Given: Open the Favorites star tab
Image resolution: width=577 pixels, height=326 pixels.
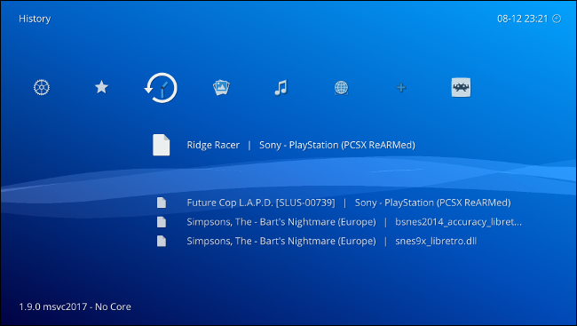Looking at the screenshot, I should (101, 88).
